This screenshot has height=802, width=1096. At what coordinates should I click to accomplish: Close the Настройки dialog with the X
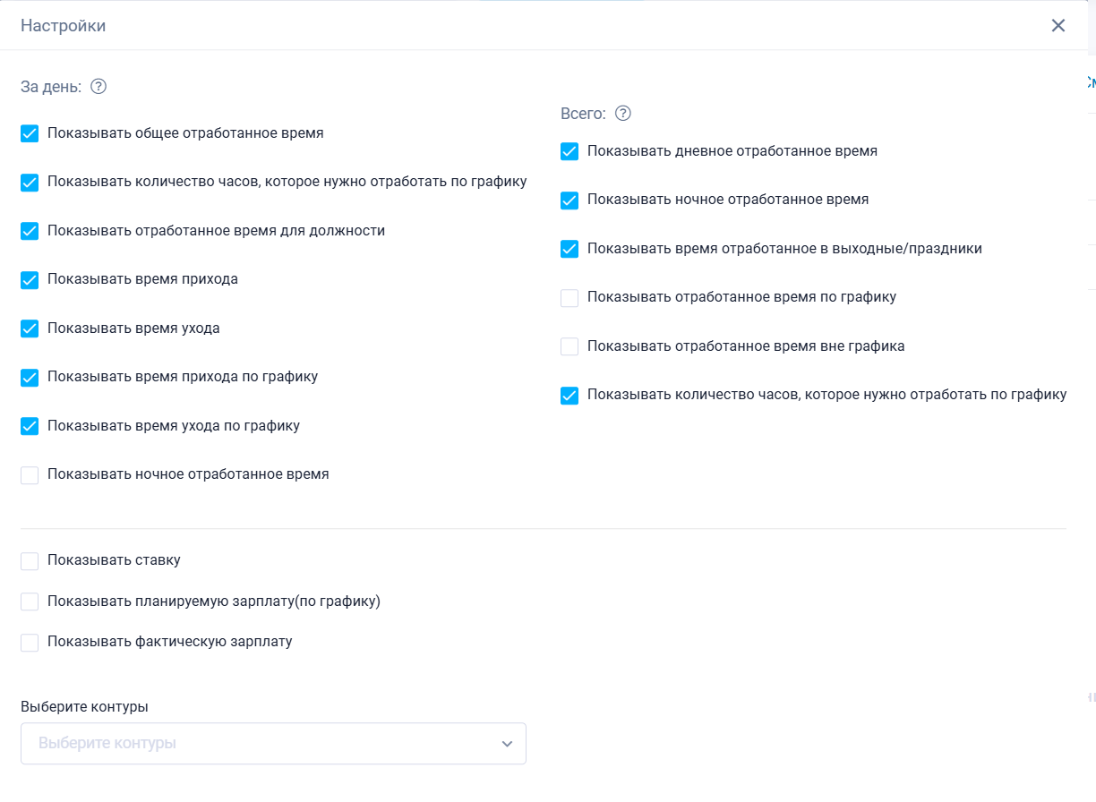coord(1058,25)
